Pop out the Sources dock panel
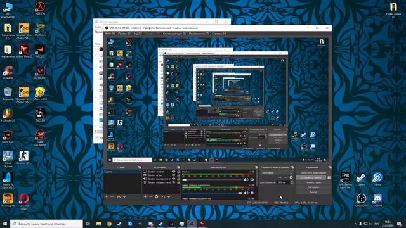The width and height of the screenshot is (406, 228). pyautogui.click(x=178, y=167)
